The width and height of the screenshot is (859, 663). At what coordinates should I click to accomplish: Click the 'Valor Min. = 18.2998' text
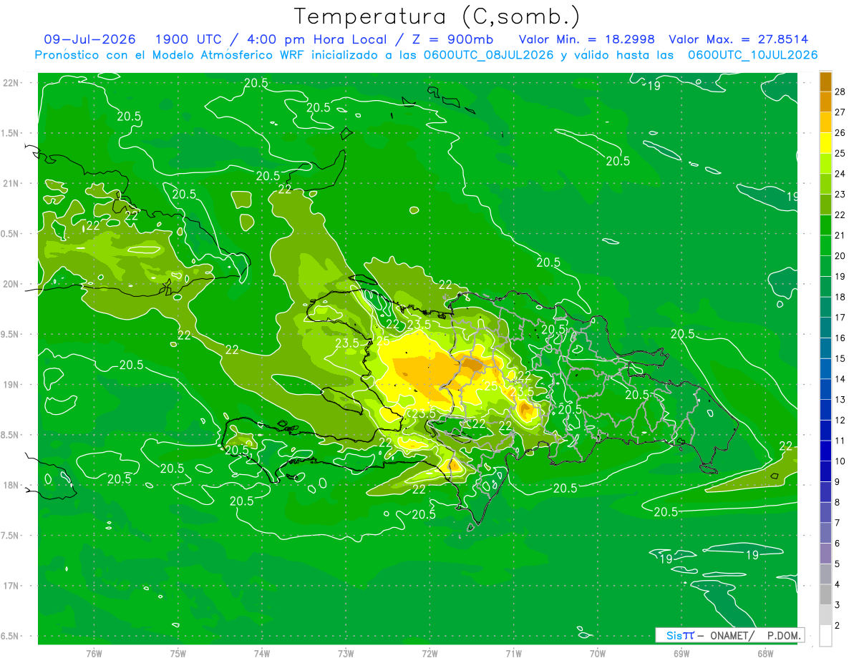587,39
